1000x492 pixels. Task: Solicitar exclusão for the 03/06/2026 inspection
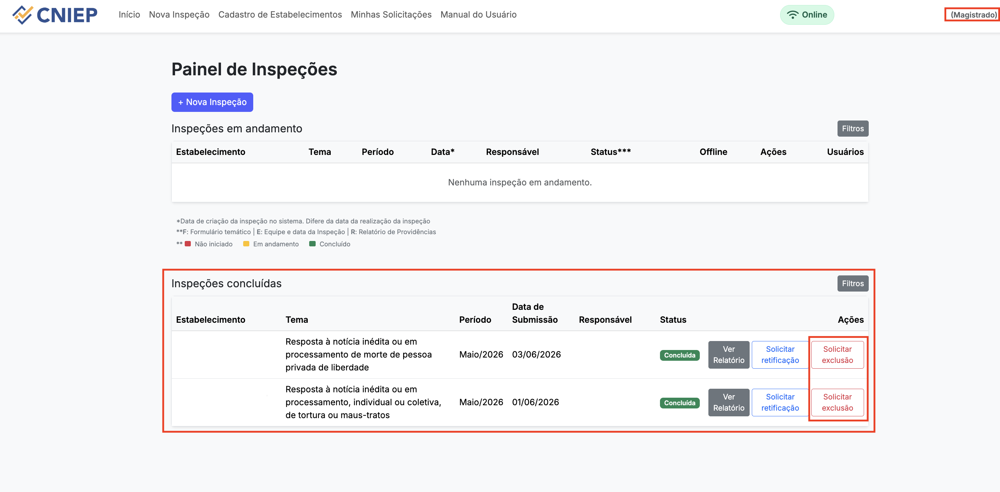tap(838, 355)
